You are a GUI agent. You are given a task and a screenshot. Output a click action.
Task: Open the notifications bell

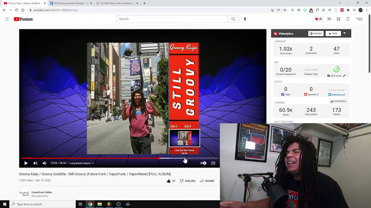(x=348, y=19)
